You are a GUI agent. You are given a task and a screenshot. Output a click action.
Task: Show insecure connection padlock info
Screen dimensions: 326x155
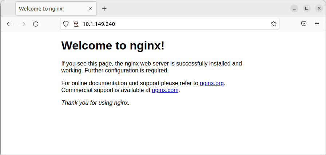click(x=76, y=24)
